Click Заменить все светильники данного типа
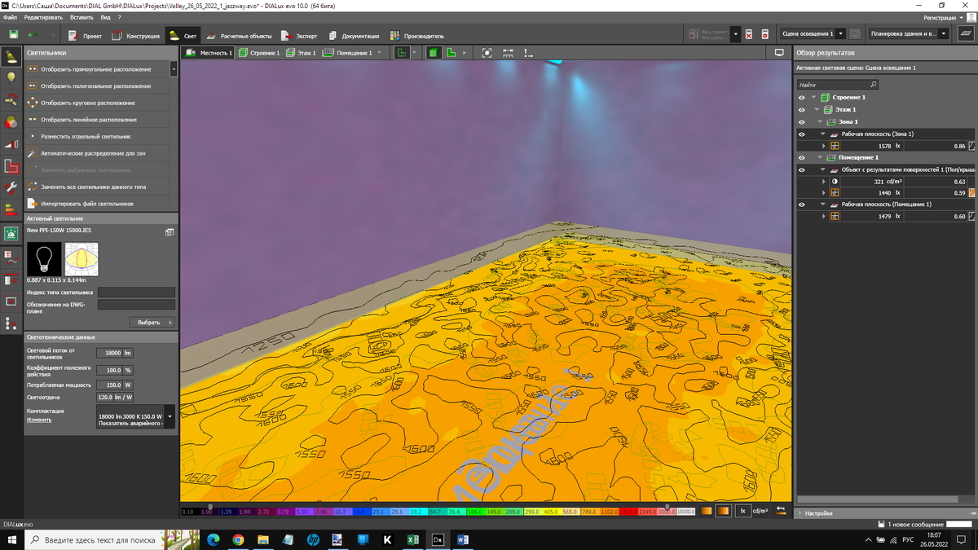Viewport: 978px width, 550px height. (96, 187)
